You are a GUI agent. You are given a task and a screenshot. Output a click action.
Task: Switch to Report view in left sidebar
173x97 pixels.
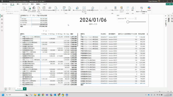pos(2,16)
